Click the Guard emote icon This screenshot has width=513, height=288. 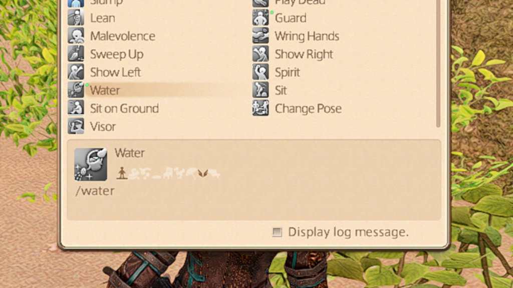261,17
